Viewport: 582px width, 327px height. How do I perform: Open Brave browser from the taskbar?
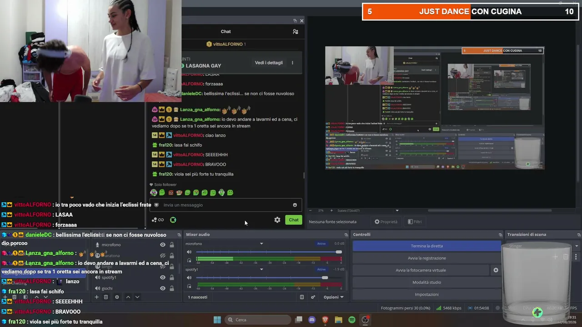[x=325, y=320]
